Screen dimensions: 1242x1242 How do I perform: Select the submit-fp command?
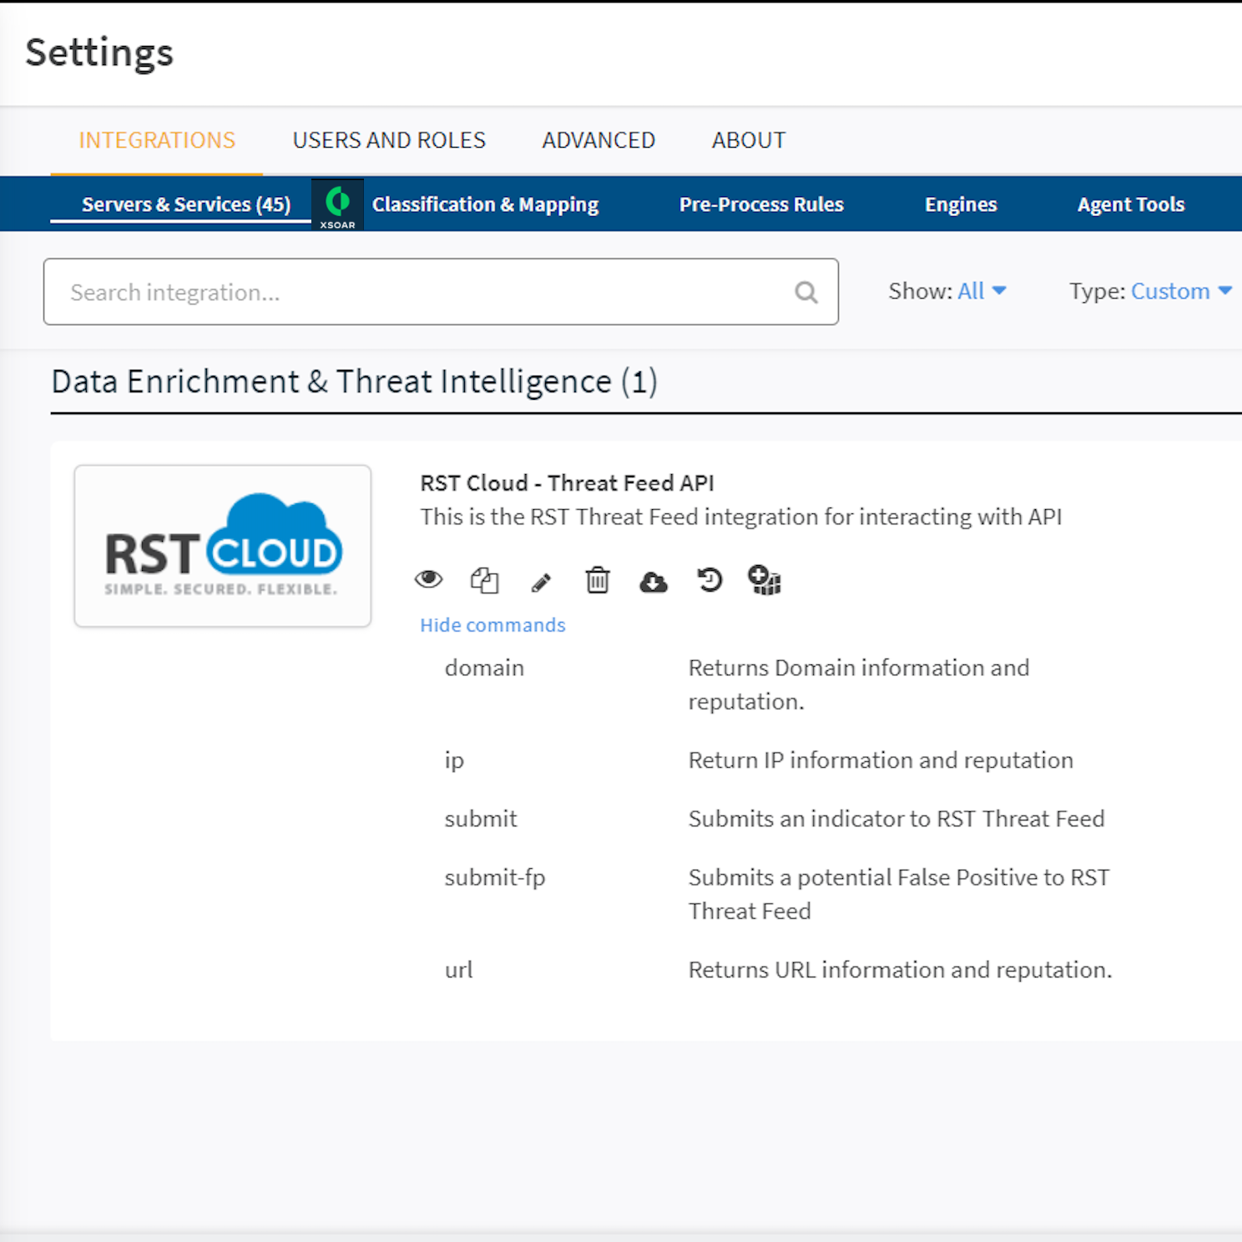(495, 878)
